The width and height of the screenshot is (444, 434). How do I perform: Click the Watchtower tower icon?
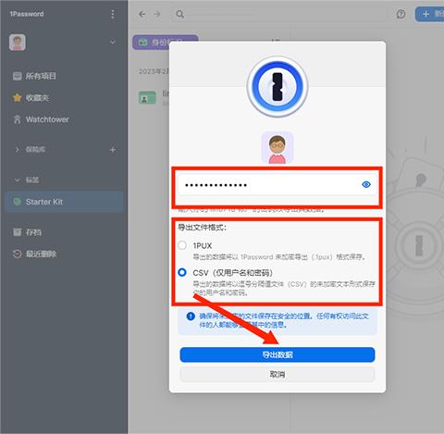18,119
